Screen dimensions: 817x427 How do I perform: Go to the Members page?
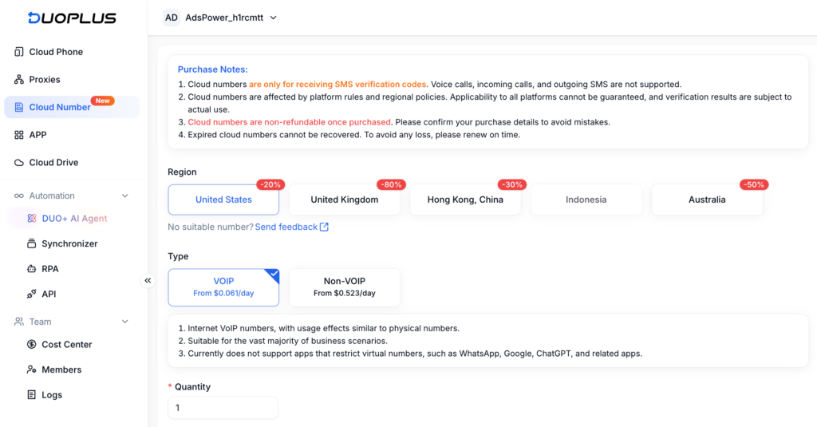tap(61, 370)
